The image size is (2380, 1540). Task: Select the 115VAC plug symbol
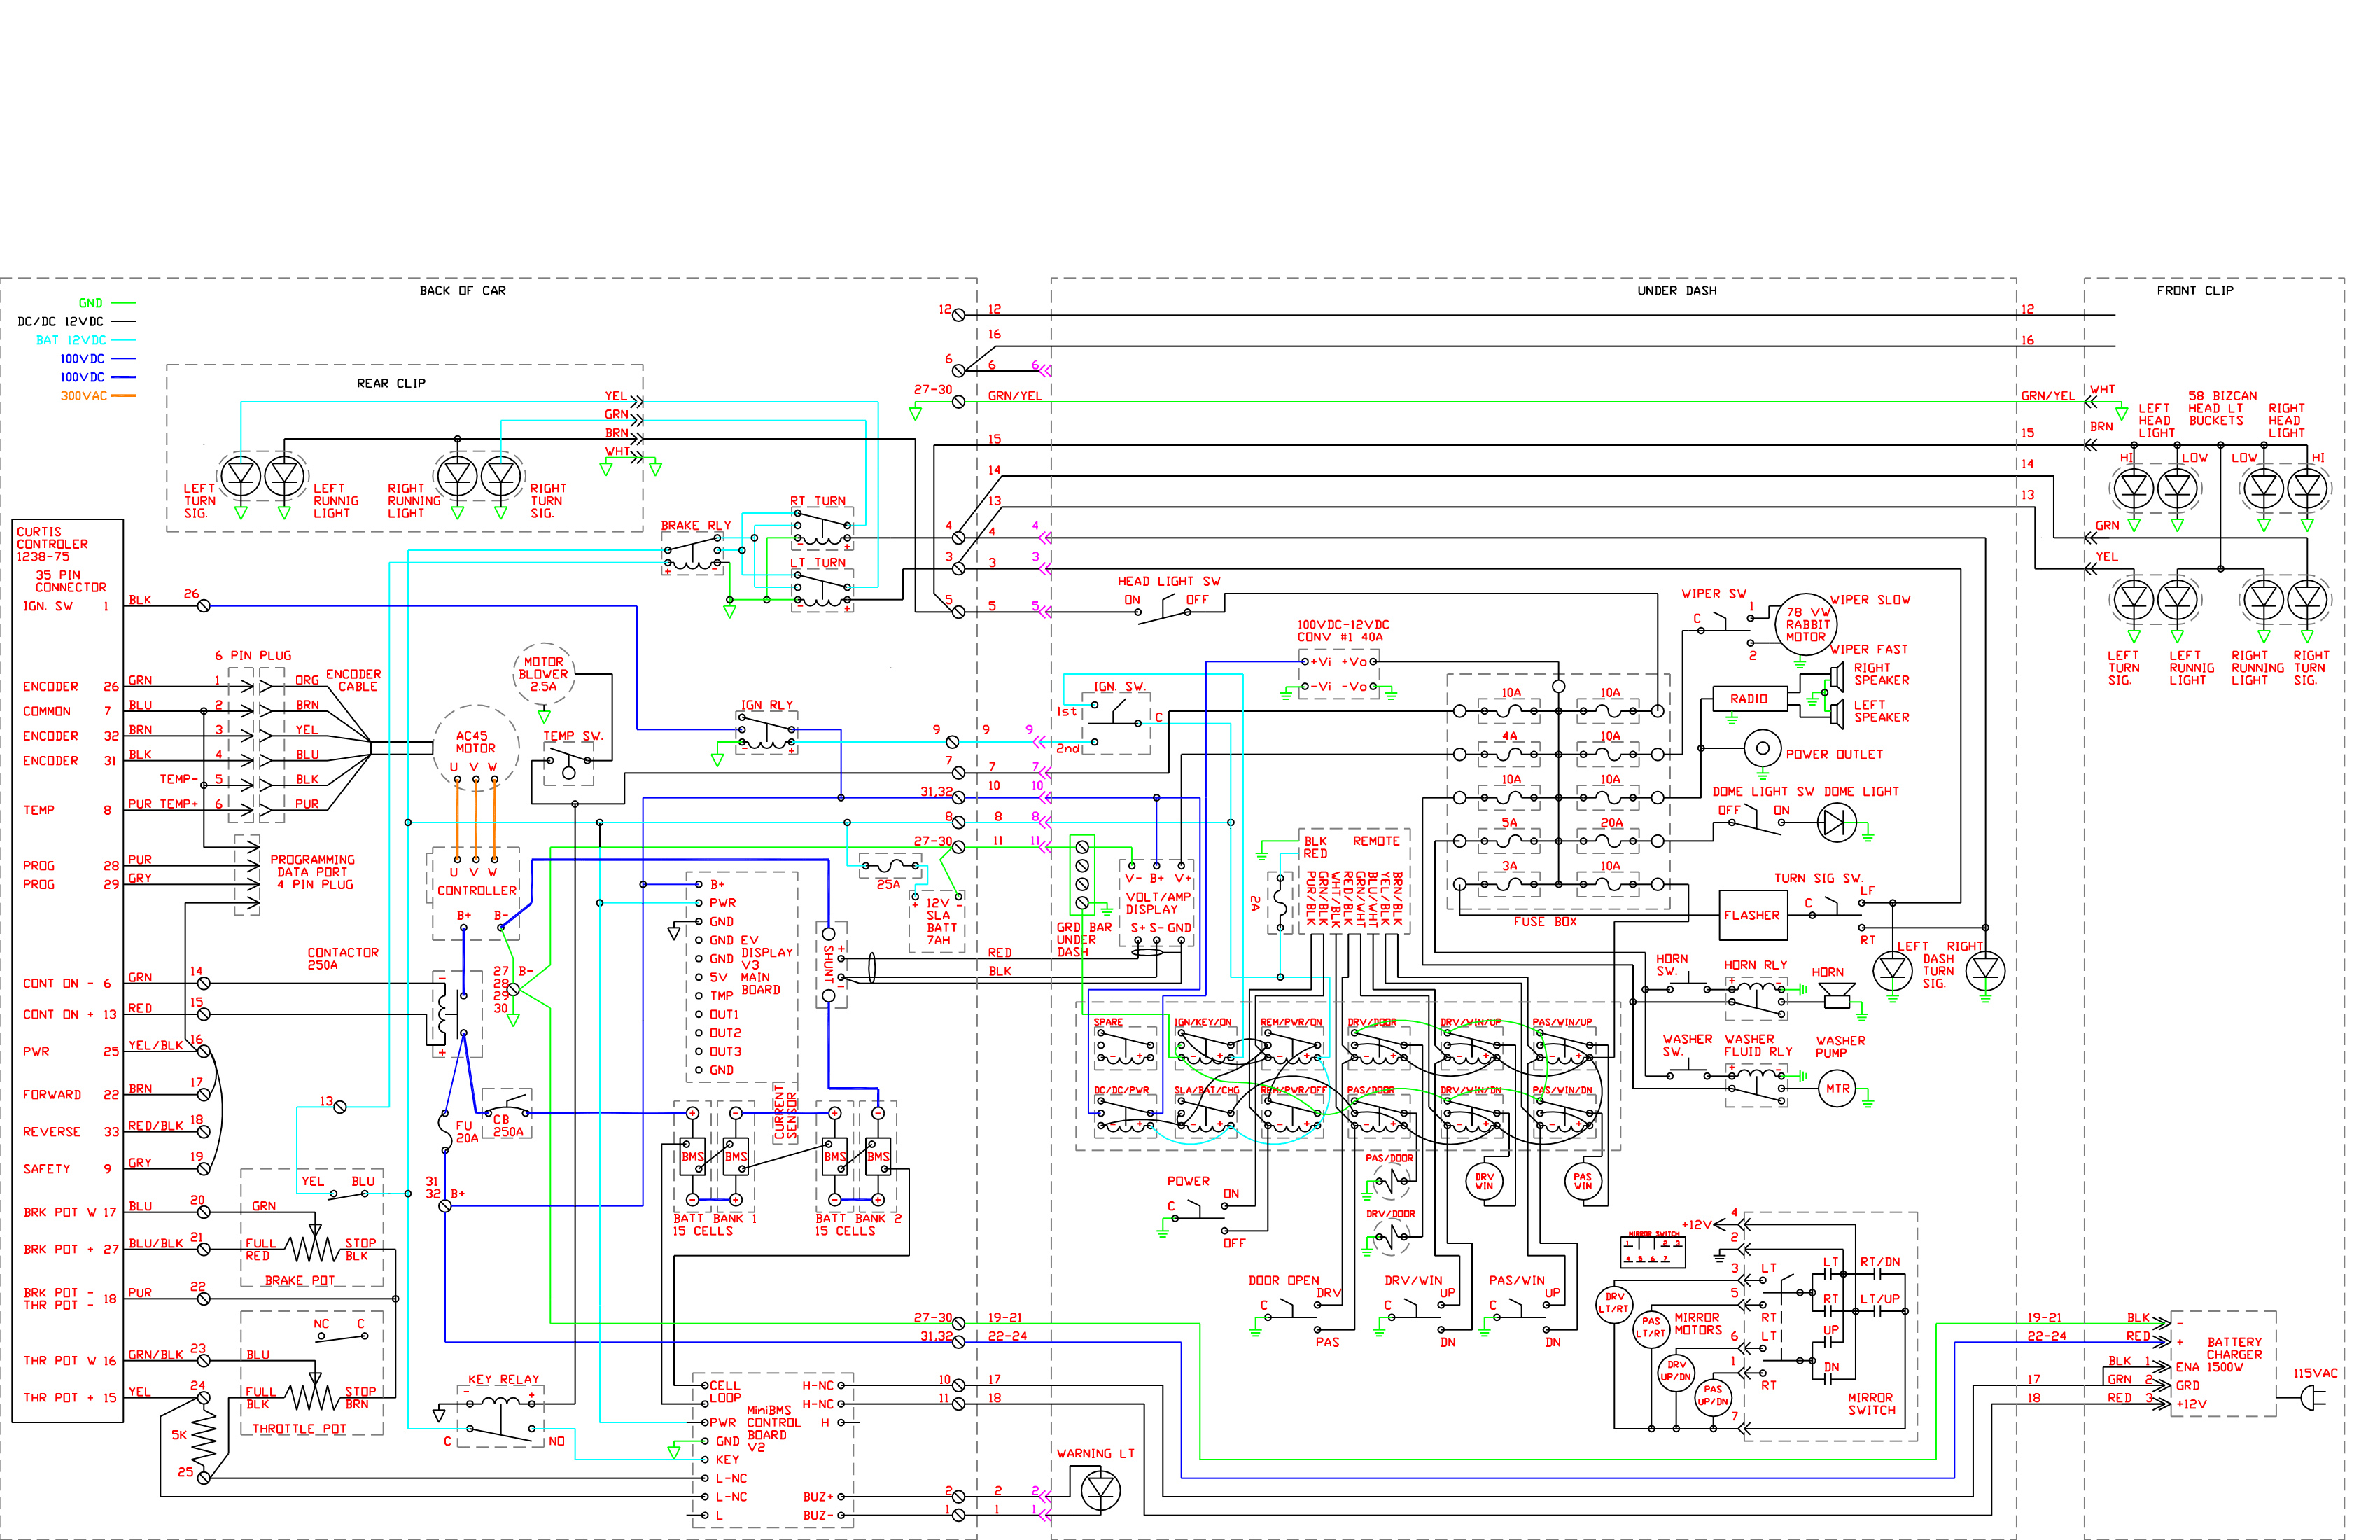tap(2315, 1398)
